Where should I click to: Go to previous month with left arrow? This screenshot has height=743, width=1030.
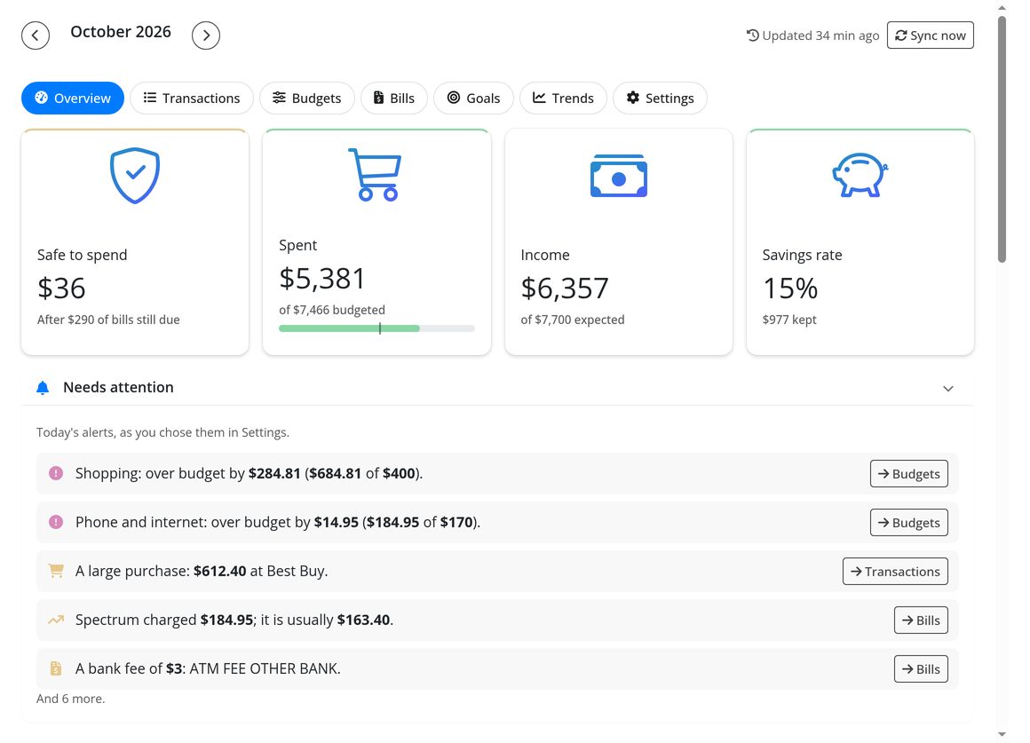[x=36, y=36]
